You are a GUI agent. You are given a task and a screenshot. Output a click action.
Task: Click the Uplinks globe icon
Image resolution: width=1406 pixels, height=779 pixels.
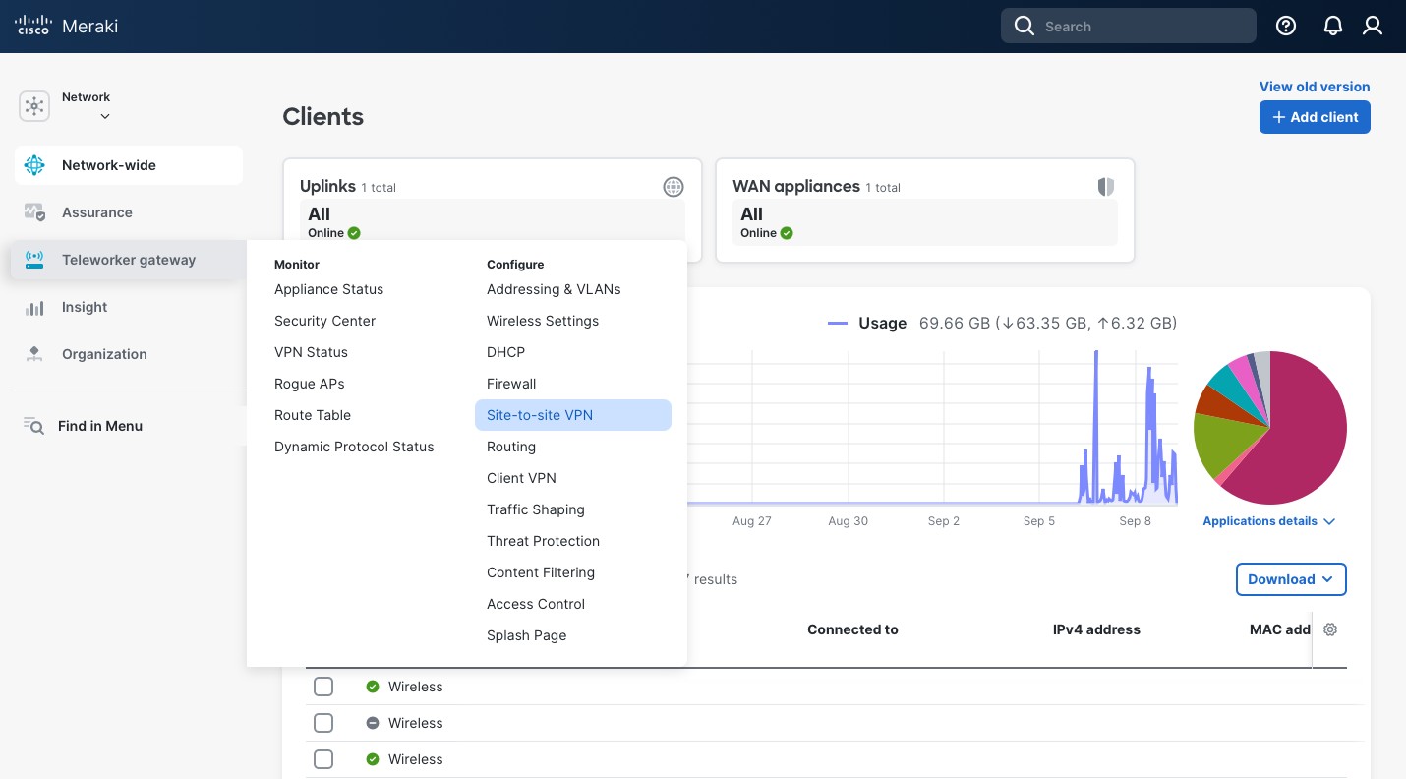[x=673, y=187]
